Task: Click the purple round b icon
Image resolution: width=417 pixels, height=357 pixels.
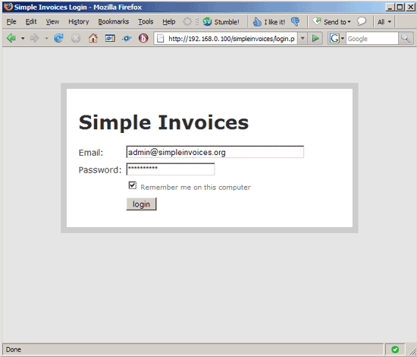Action: pos(143,39)
